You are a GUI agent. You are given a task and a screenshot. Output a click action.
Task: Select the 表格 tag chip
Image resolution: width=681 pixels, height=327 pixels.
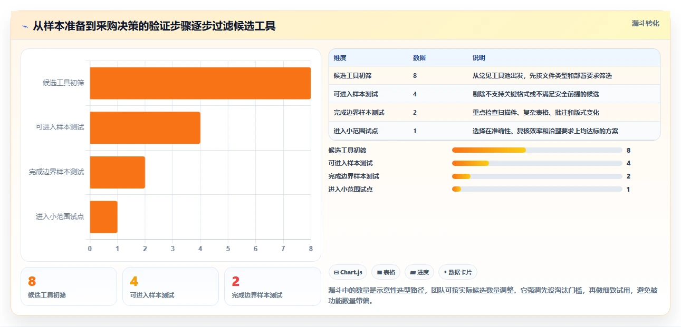pos(386,272)
